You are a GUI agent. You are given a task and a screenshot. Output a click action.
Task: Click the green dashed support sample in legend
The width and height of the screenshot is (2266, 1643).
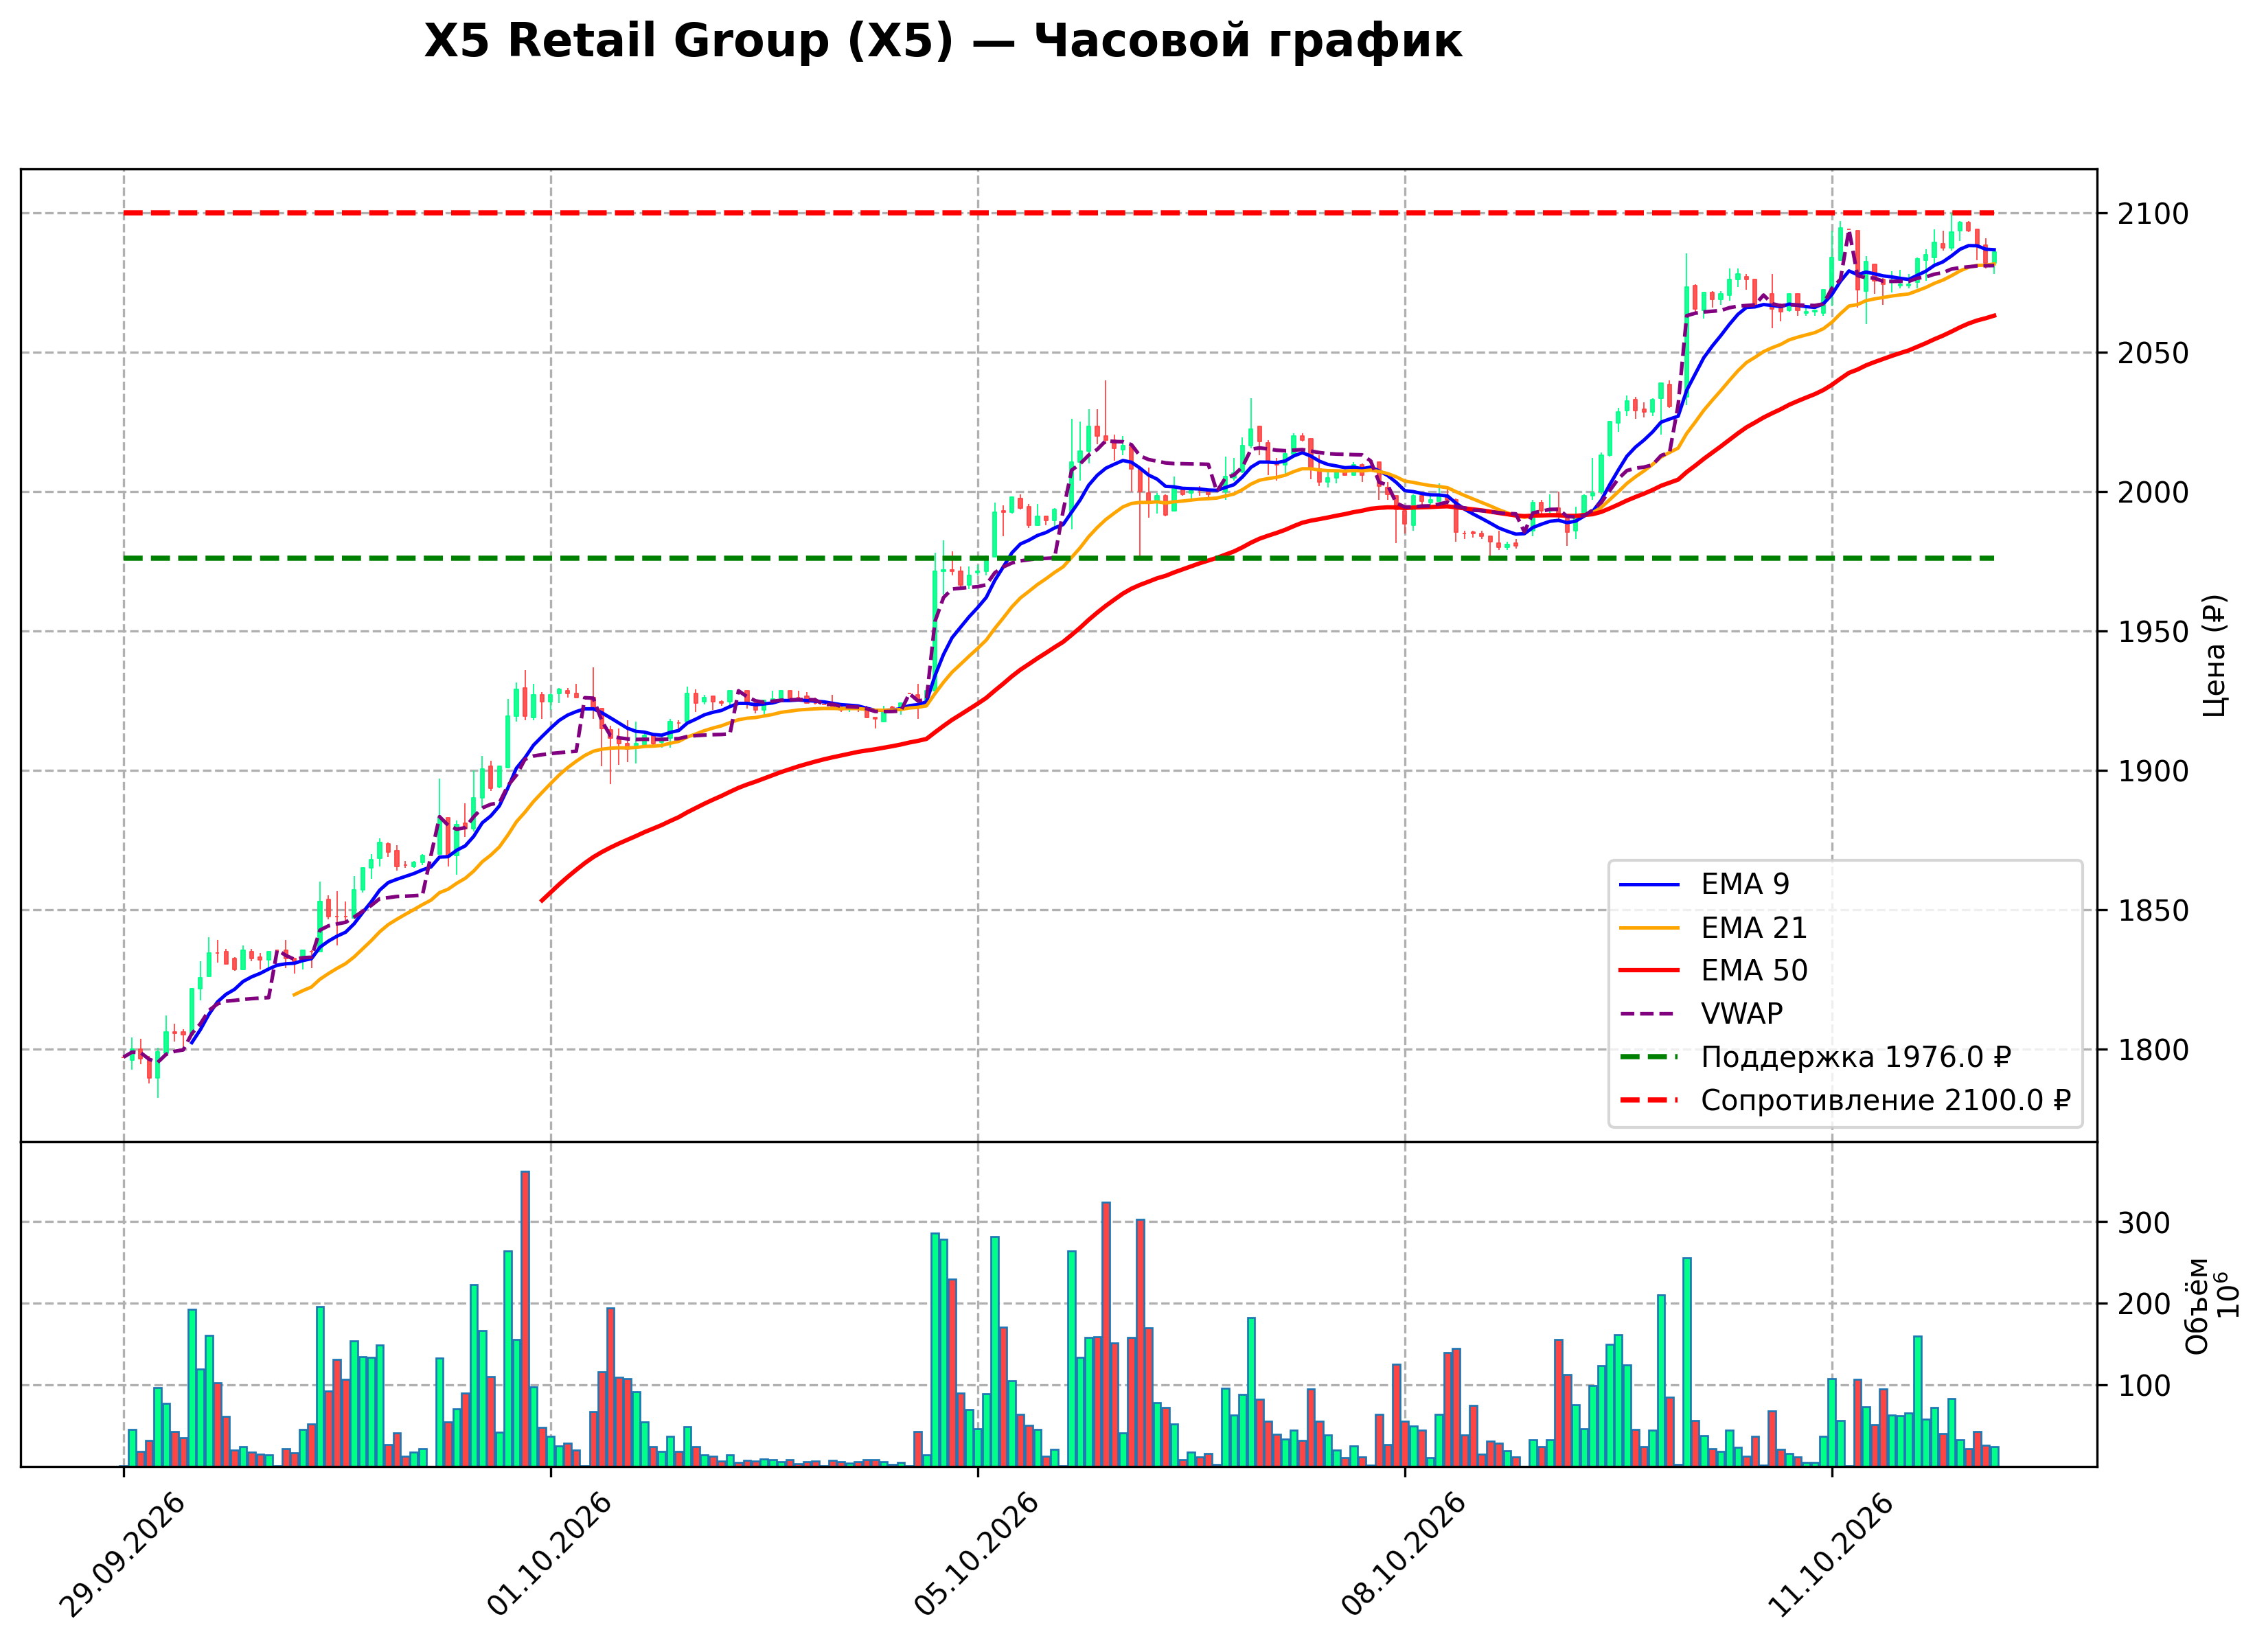pos(1649,1057)
